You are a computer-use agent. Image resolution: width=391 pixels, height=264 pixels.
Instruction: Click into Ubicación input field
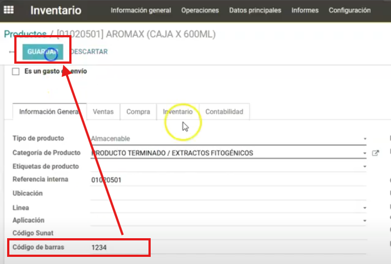pyautogui.click(x=228, y=194)
